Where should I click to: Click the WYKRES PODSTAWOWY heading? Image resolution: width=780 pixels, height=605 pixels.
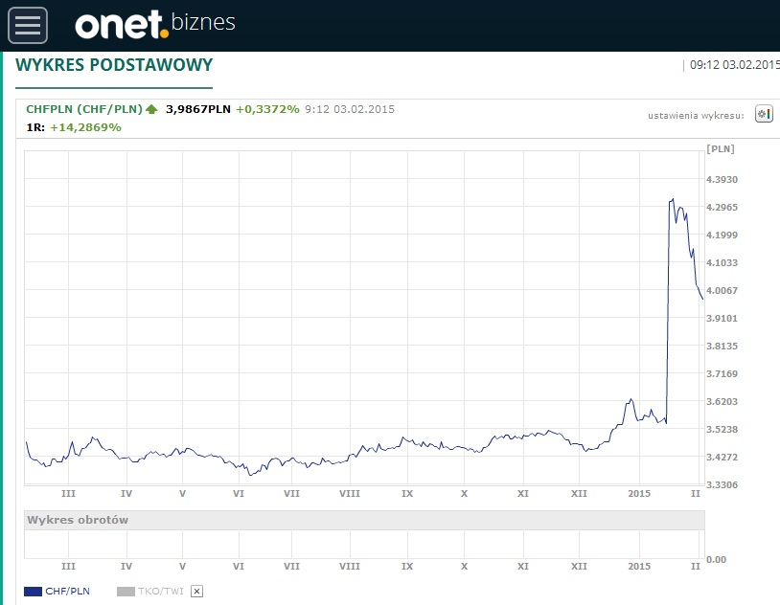tap(114, 65)
